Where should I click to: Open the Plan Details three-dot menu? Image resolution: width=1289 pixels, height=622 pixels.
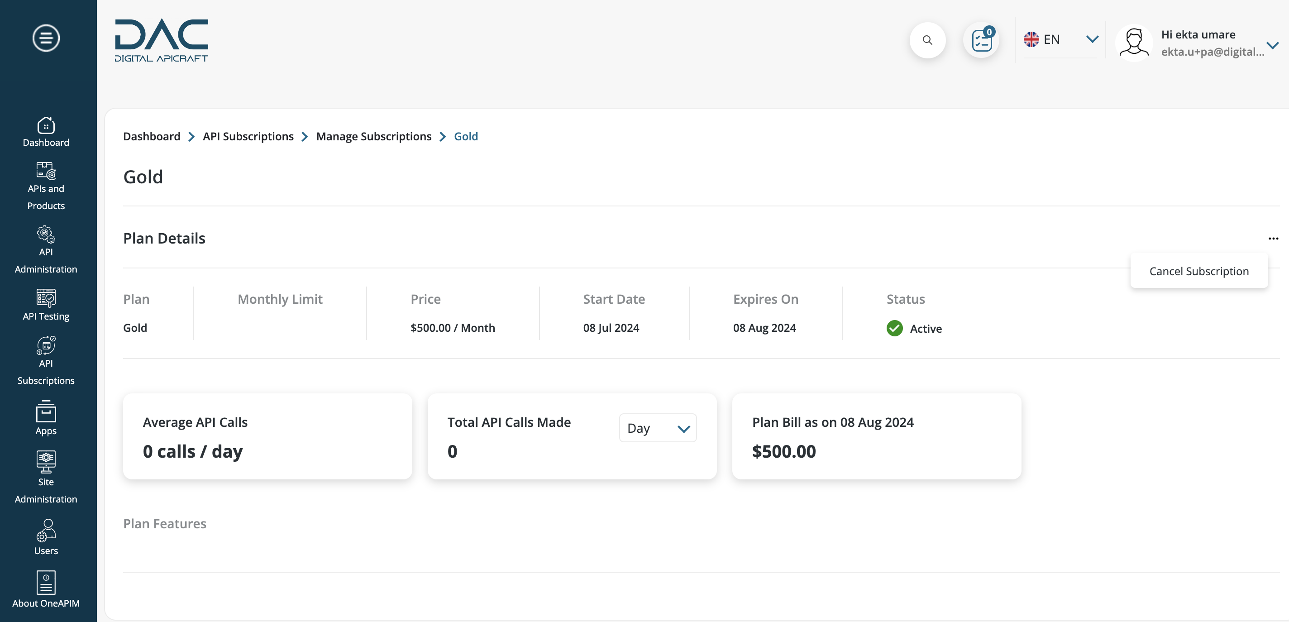(1273, 239)
